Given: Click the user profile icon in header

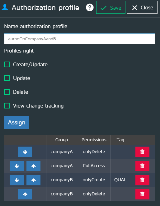Looking at the screenshot, I should click(5, 7).
